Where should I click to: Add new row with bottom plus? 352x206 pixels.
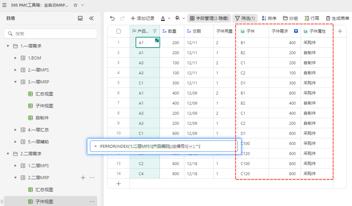[x=119, y=184]
